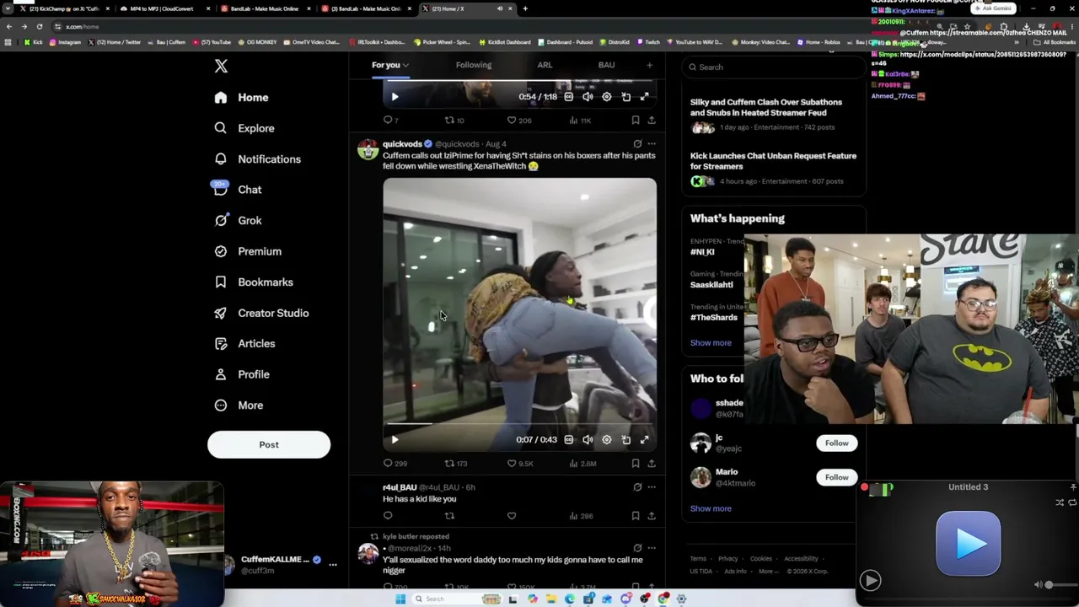Open Grok explain on quickvods post
This screenshot has height=607, width=1079.
637,144
